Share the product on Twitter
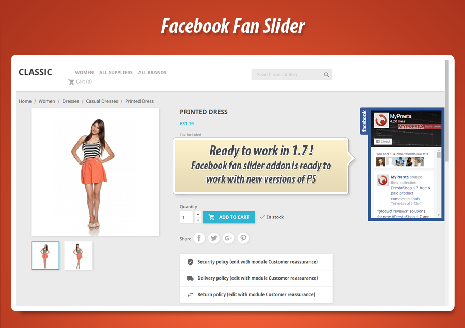 (x=214, y=238)
